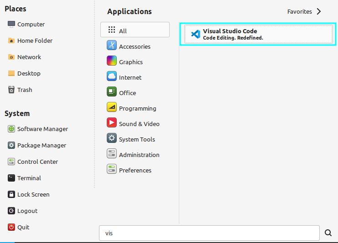Focus the search field containing 'vis'
Viewport: 338px width, 243px height.
coord(209,233)
